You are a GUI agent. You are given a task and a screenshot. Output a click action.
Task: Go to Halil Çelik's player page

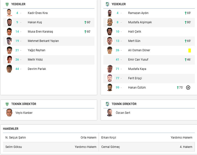pos(134,32)
